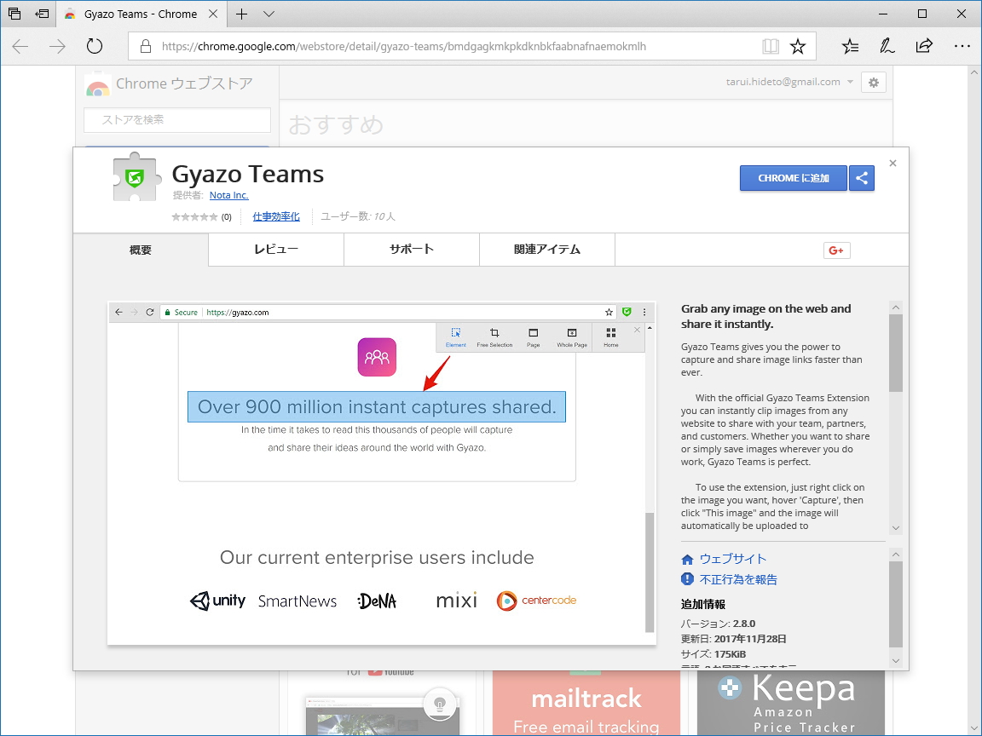Select the Element capture tool in the preview toolbar

pos(455,334)
